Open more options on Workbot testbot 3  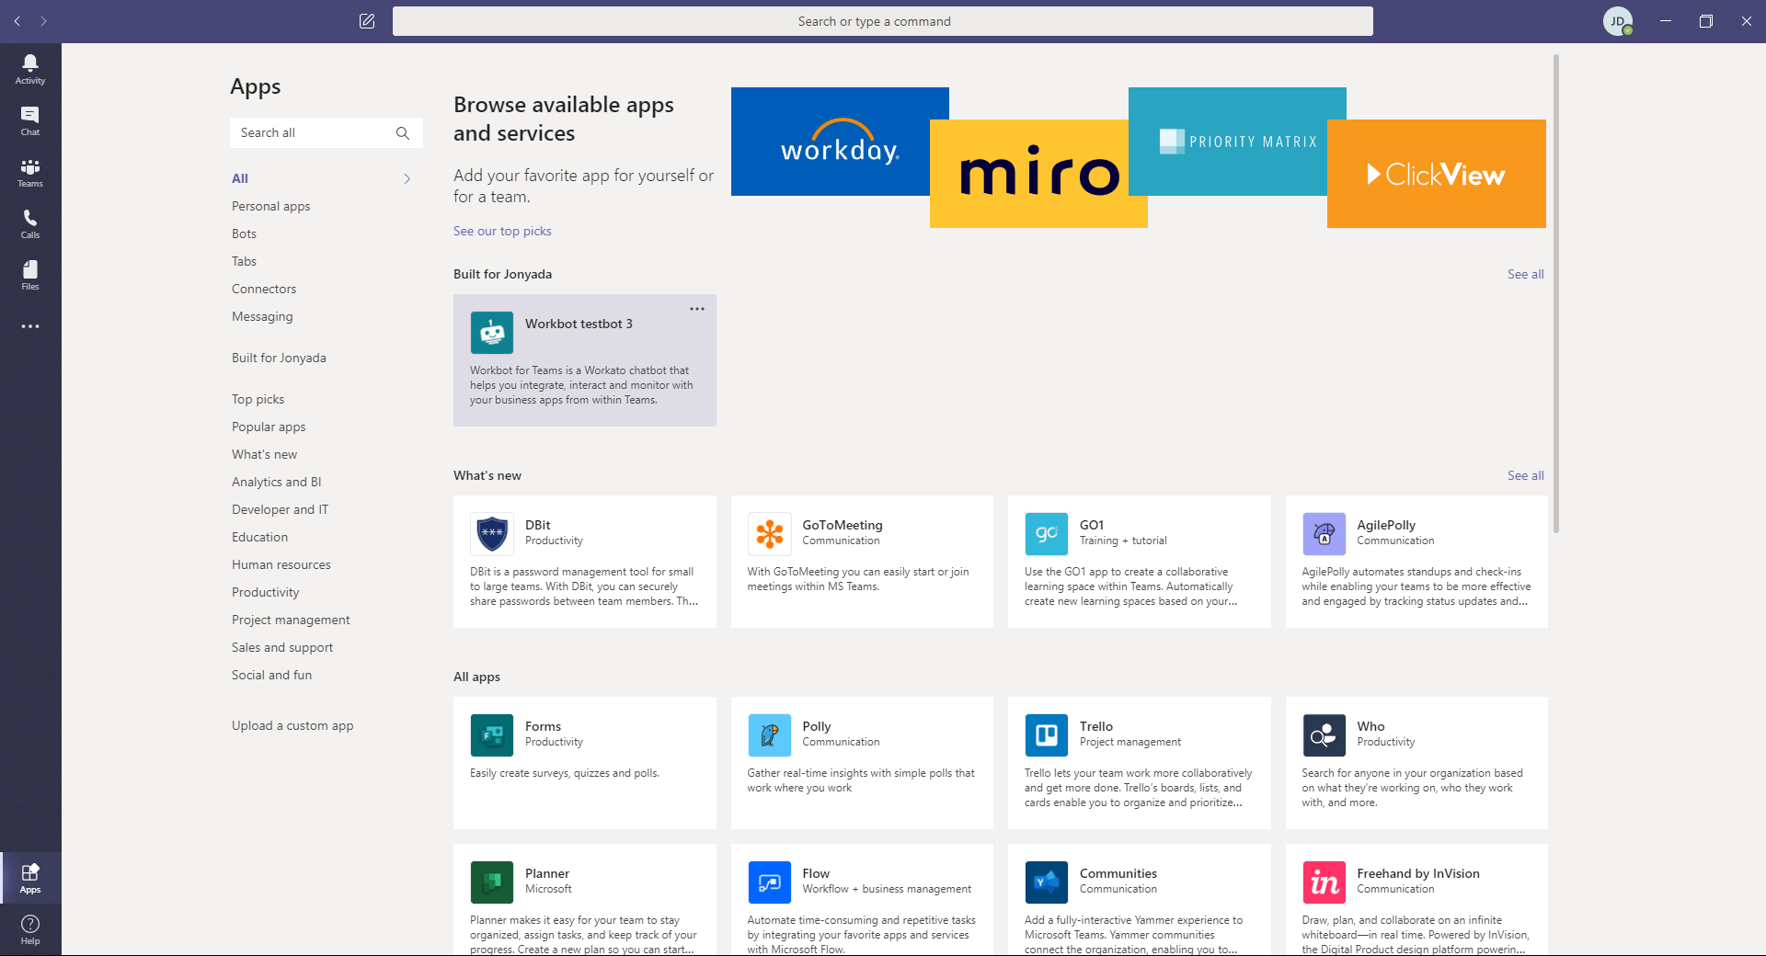coord(697,309)
